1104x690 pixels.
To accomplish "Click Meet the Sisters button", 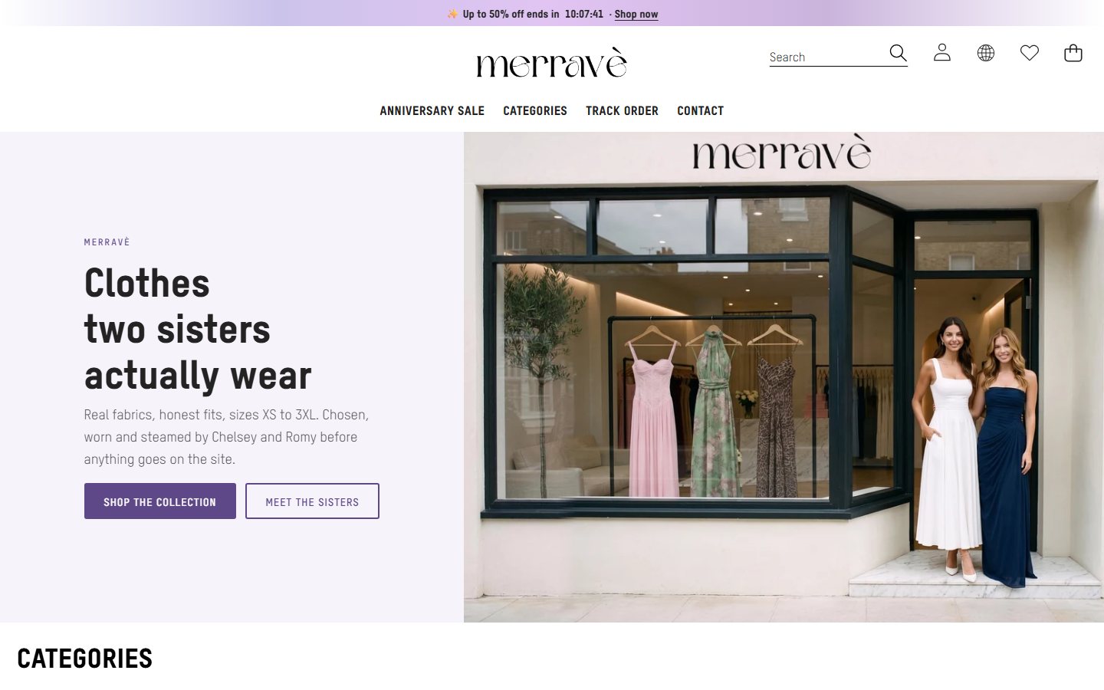I will (312, 501).
